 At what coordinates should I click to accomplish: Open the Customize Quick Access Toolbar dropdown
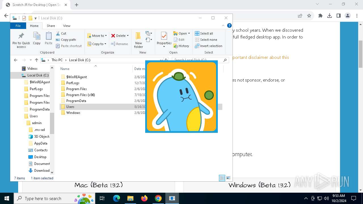pos(35,18)
